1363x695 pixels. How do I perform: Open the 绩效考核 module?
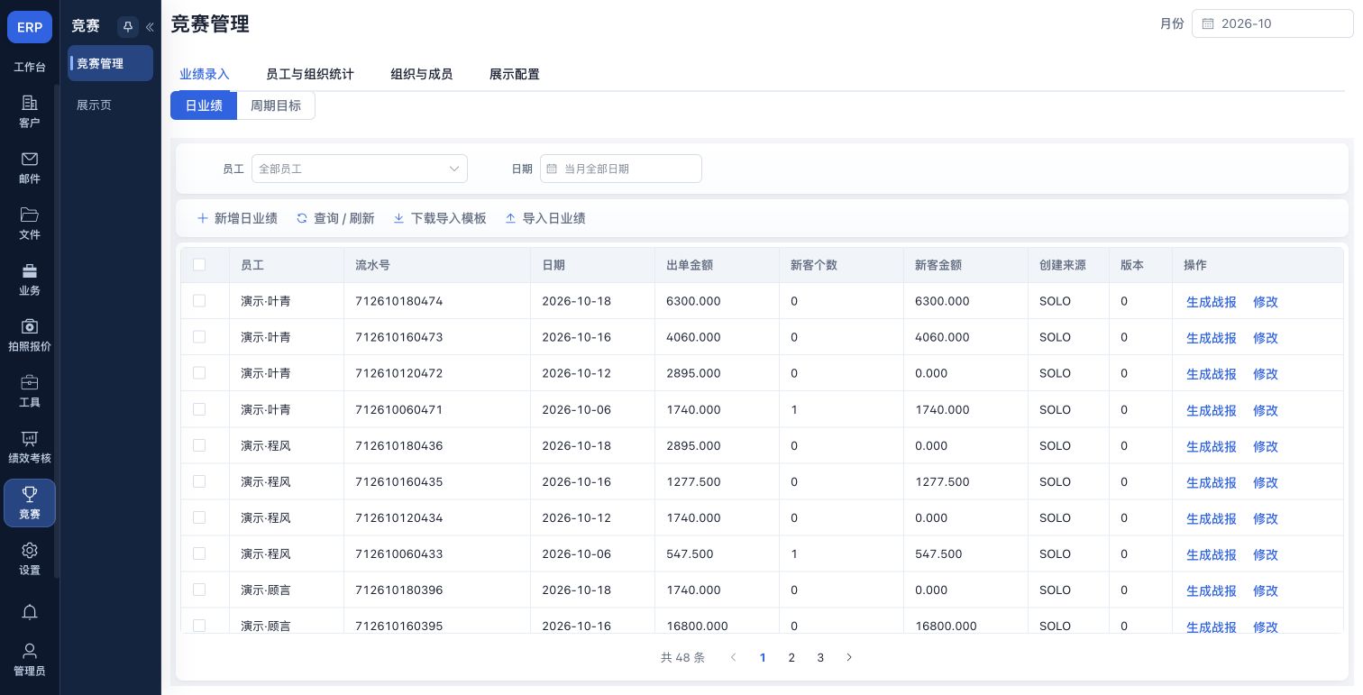[x=30, y=446]
